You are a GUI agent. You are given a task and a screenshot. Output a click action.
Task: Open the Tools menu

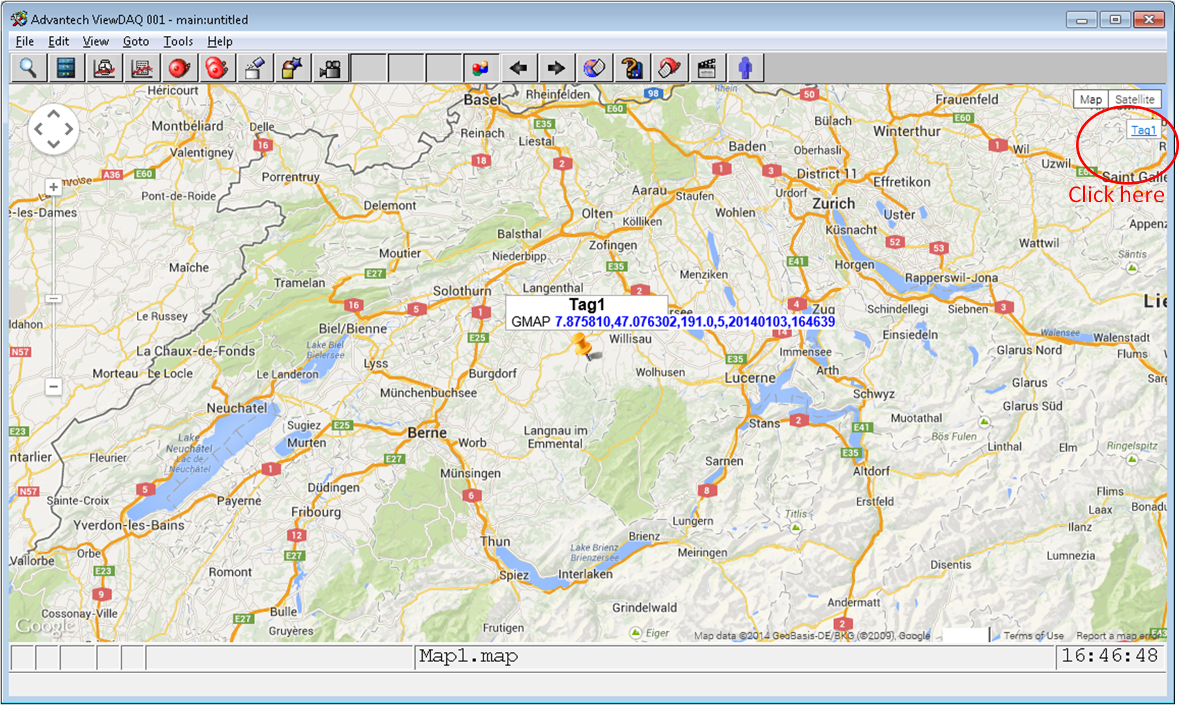tap(178, 41)
